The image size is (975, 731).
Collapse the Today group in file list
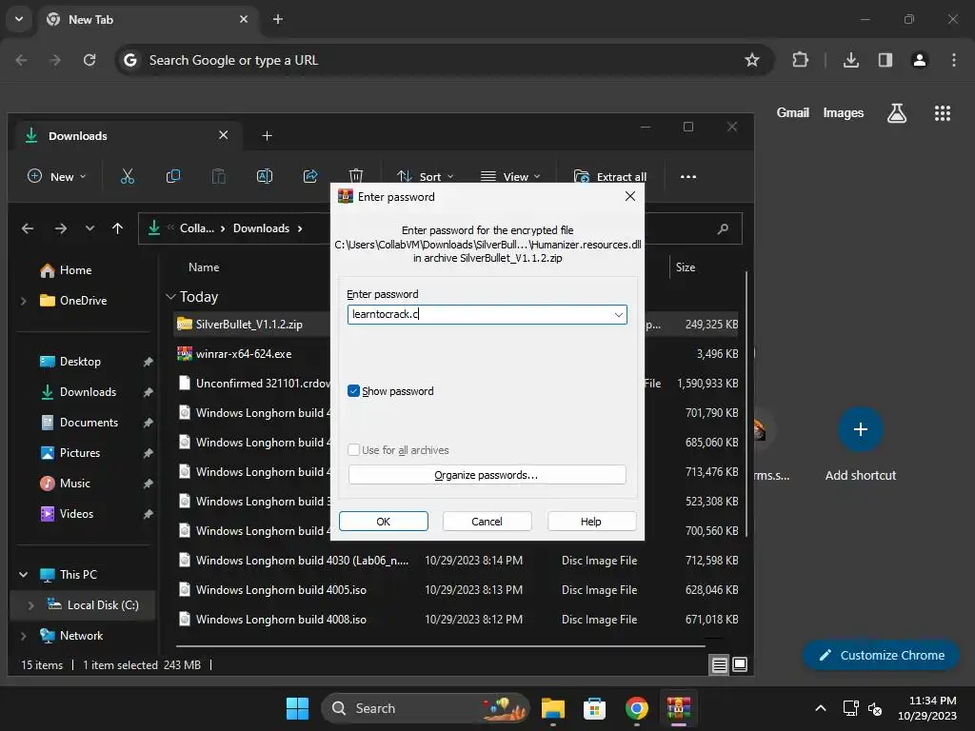pyautogui.click(x=171, y=297)
